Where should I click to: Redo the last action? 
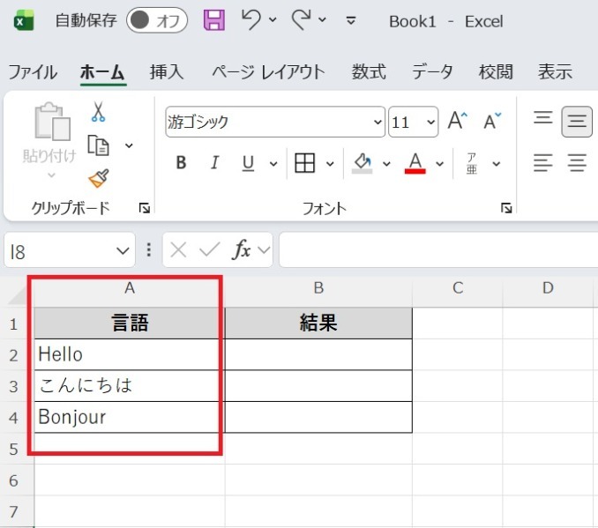tap(302, 19)
